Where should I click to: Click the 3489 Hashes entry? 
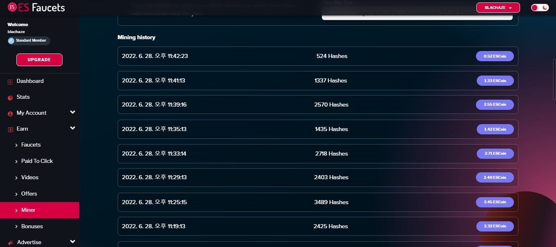[x=331, y=202]
